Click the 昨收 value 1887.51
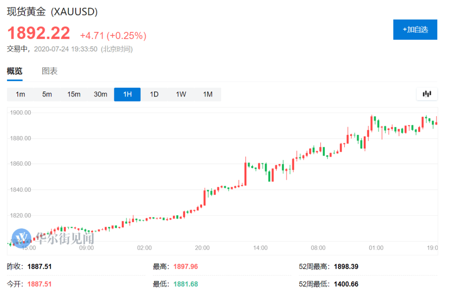Screen dimensions: 449x290 (39, 267)
